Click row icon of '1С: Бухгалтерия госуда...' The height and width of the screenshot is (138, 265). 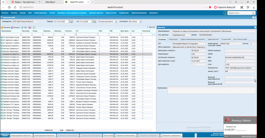pos(2,37)
